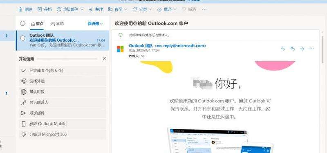Open more actions ellipsis in email header
Image resolution: width=327 pixels, height=153 pixels.
coord(311,49)
